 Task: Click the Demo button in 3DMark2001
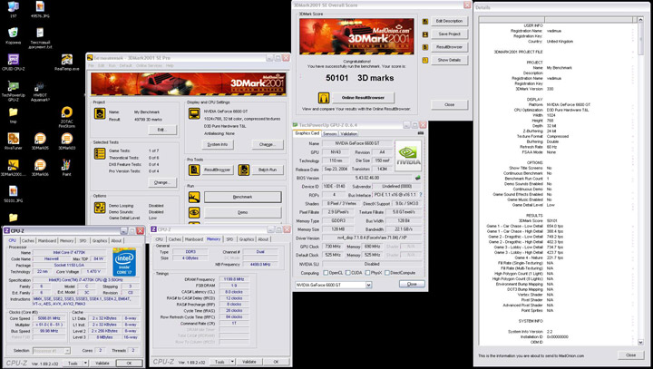point(243,212)
